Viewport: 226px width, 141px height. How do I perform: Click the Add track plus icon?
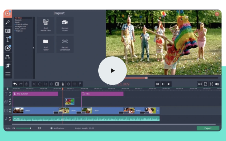point(8,89)
